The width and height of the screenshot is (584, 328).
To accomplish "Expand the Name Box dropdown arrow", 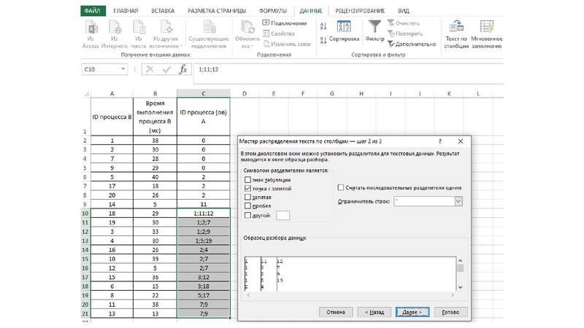I will (123, 69).
